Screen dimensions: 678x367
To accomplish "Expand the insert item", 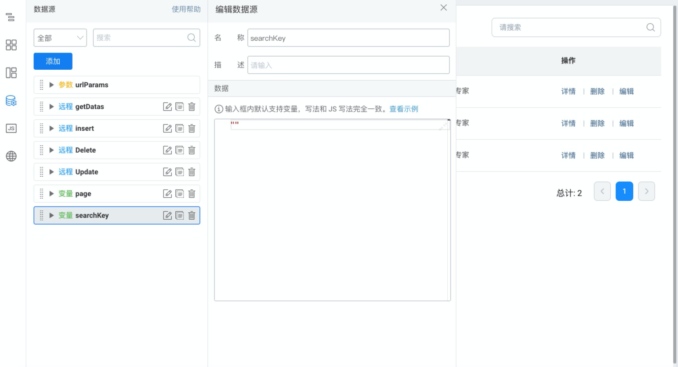I will 51,128.
